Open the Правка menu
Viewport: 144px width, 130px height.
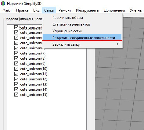click(22, 10)
